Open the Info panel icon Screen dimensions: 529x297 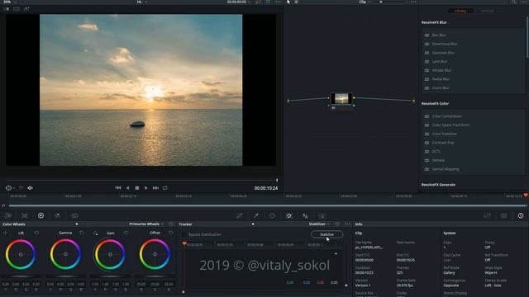pyautogui.click(x=521, y=215)
